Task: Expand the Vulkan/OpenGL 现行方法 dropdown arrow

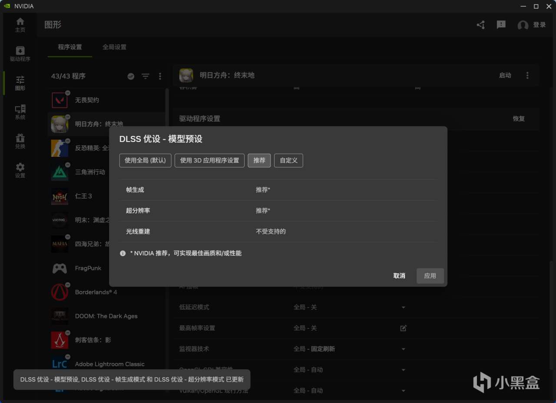Action: point(403,391)
